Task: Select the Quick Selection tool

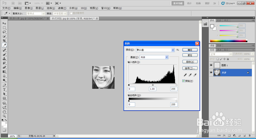Action: [x=4, y=36]
